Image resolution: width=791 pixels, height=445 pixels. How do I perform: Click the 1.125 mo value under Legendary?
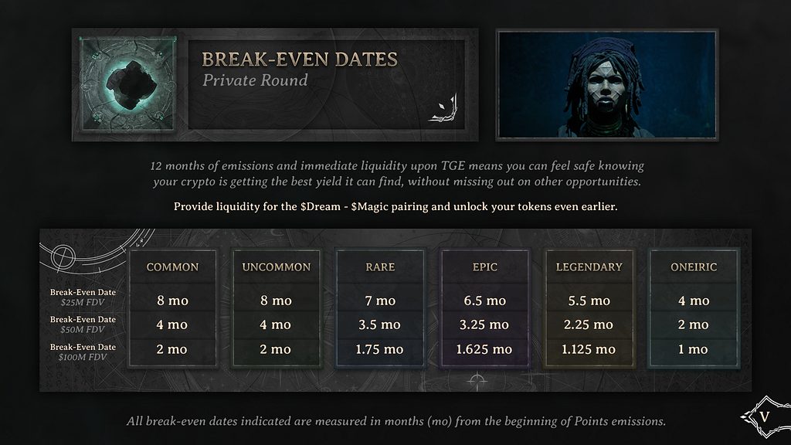[x=589, y=349]
